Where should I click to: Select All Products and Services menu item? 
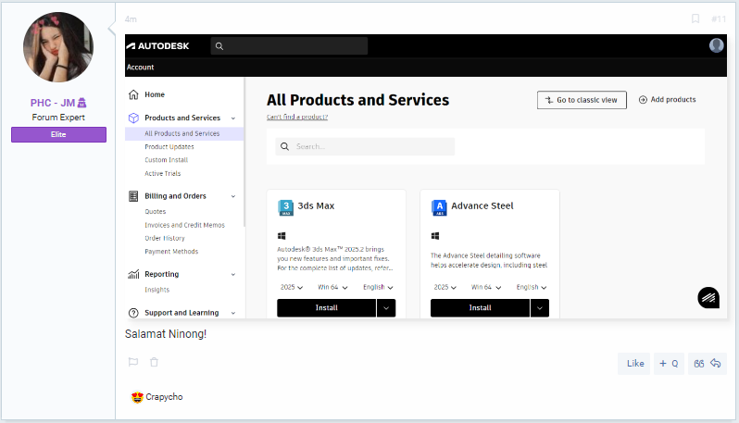click(x=184, y=134)
